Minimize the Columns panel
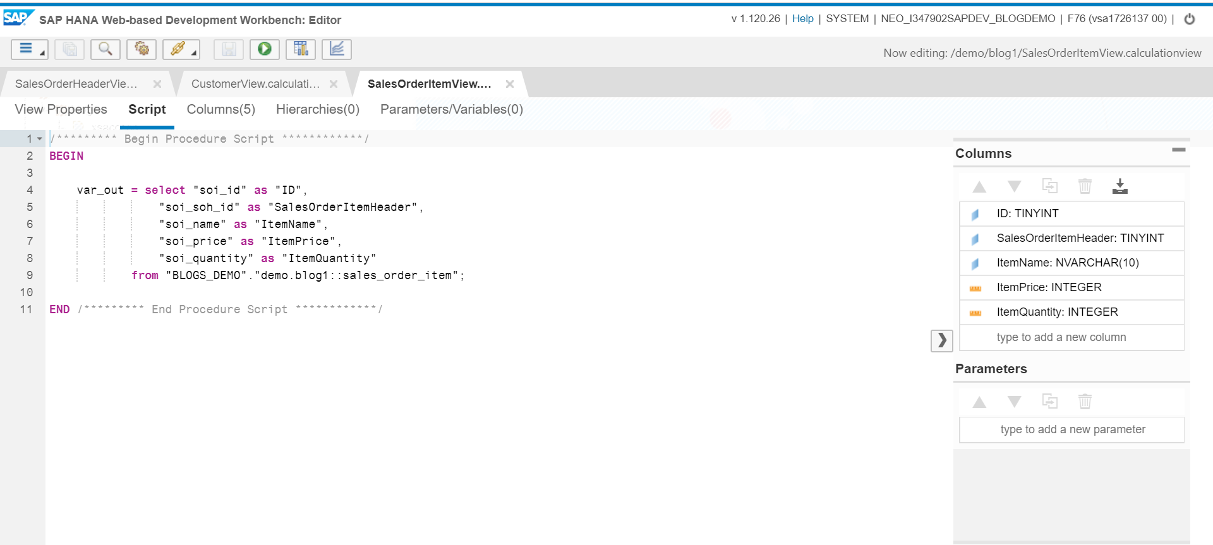The image size is (1213, 545). coord(1178,150)
